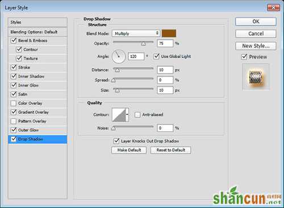The height and width of the screenshot is (208, 284).
Task: Uncheck the Preview checkbox
Action: coord(244,57)
